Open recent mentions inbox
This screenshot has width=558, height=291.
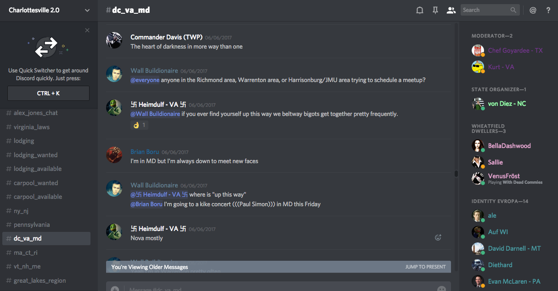(533, 10)
